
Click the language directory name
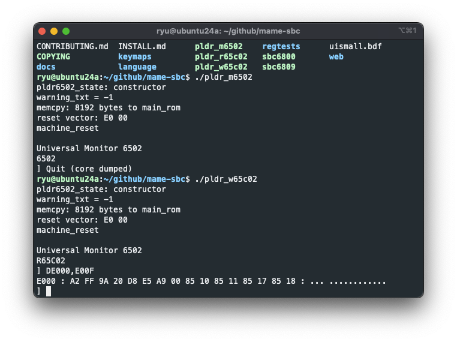point(137,67)
